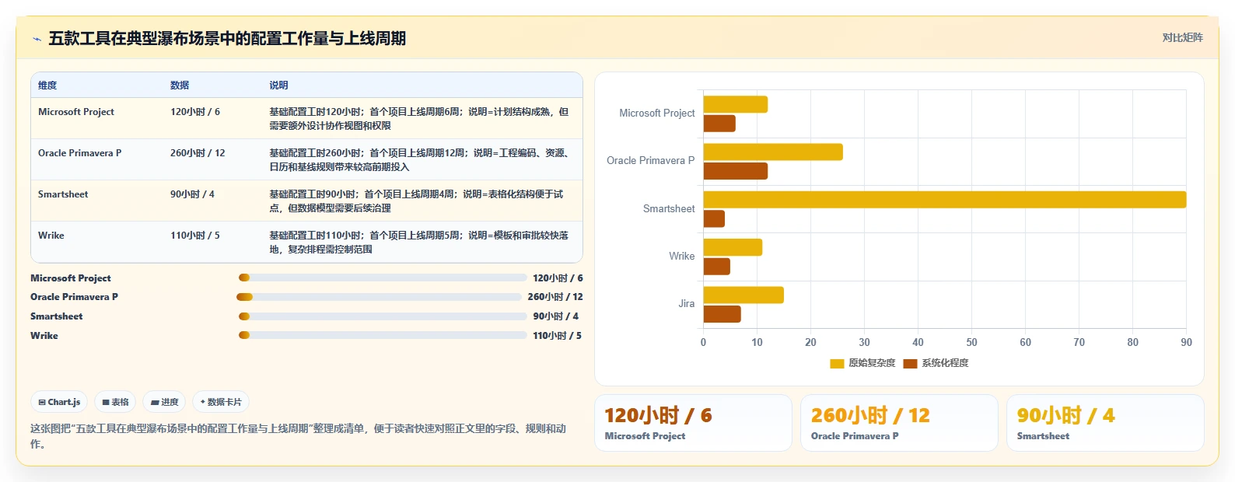Screen dimensions: 1235x482
Task: Click the header icon beside the title
Action: (x=37, y=39)
